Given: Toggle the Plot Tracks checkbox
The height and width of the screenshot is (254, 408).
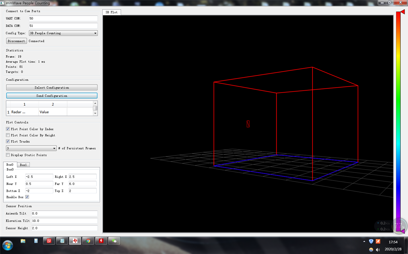Looking at the screenshot, I should coord(8,142).
